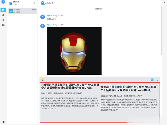The image size is (167, 125).
Task: Click the chat scrollbar on the right
Action: pos(162,31)
